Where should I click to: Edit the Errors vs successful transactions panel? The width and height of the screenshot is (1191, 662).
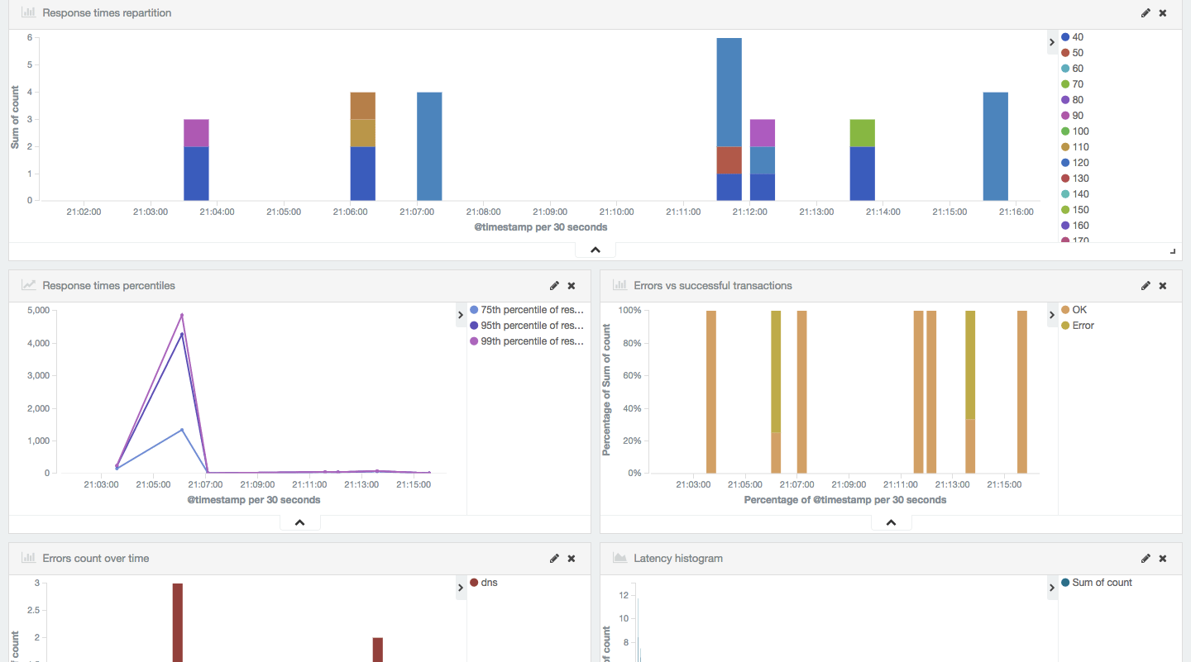(1146, 286)
